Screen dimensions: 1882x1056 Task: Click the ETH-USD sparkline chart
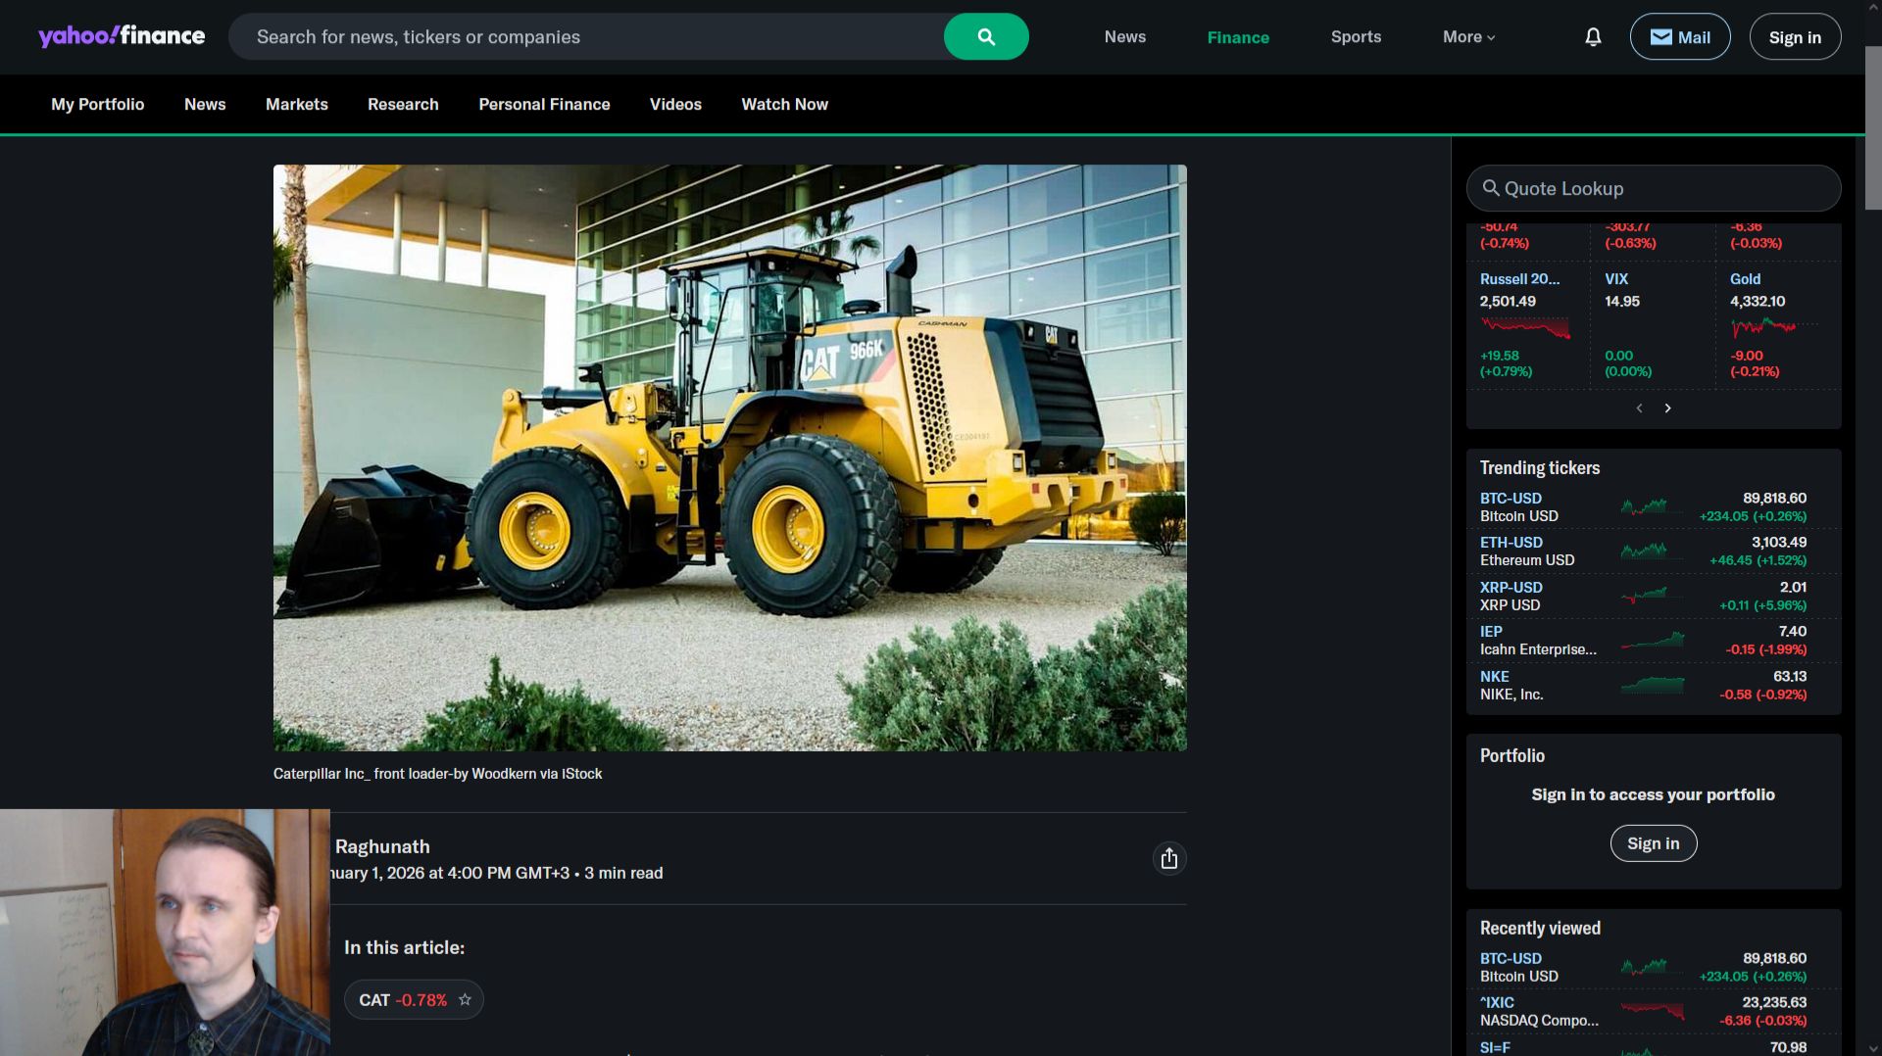(1651, 552)
